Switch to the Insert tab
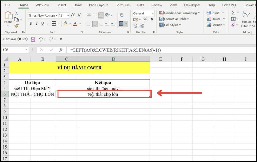This screenshot has width=257, height=162. point(62,5)
